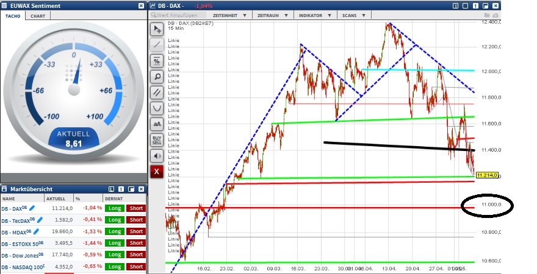Viewport: 537px width, 274px height.
Task: Click Short for DB - DAX
Action: (136, 208)
